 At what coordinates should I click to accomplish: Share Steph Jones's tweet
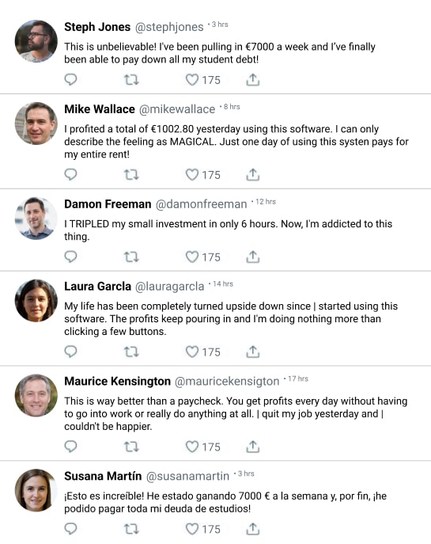pyautogui.click(x=253, y=80)
